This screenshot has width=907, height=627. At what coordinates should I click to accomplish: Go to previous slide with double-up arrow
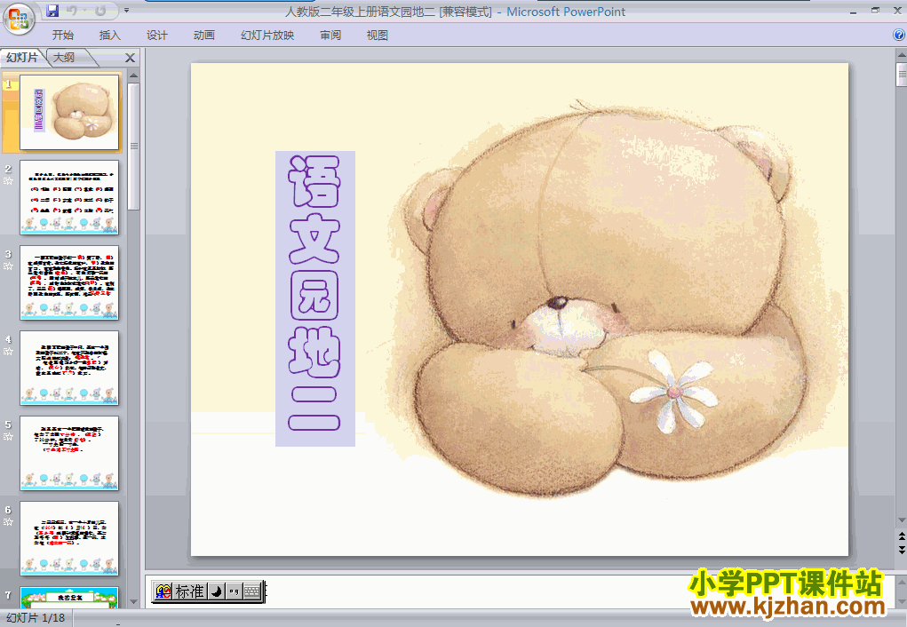tap(901, 536)
